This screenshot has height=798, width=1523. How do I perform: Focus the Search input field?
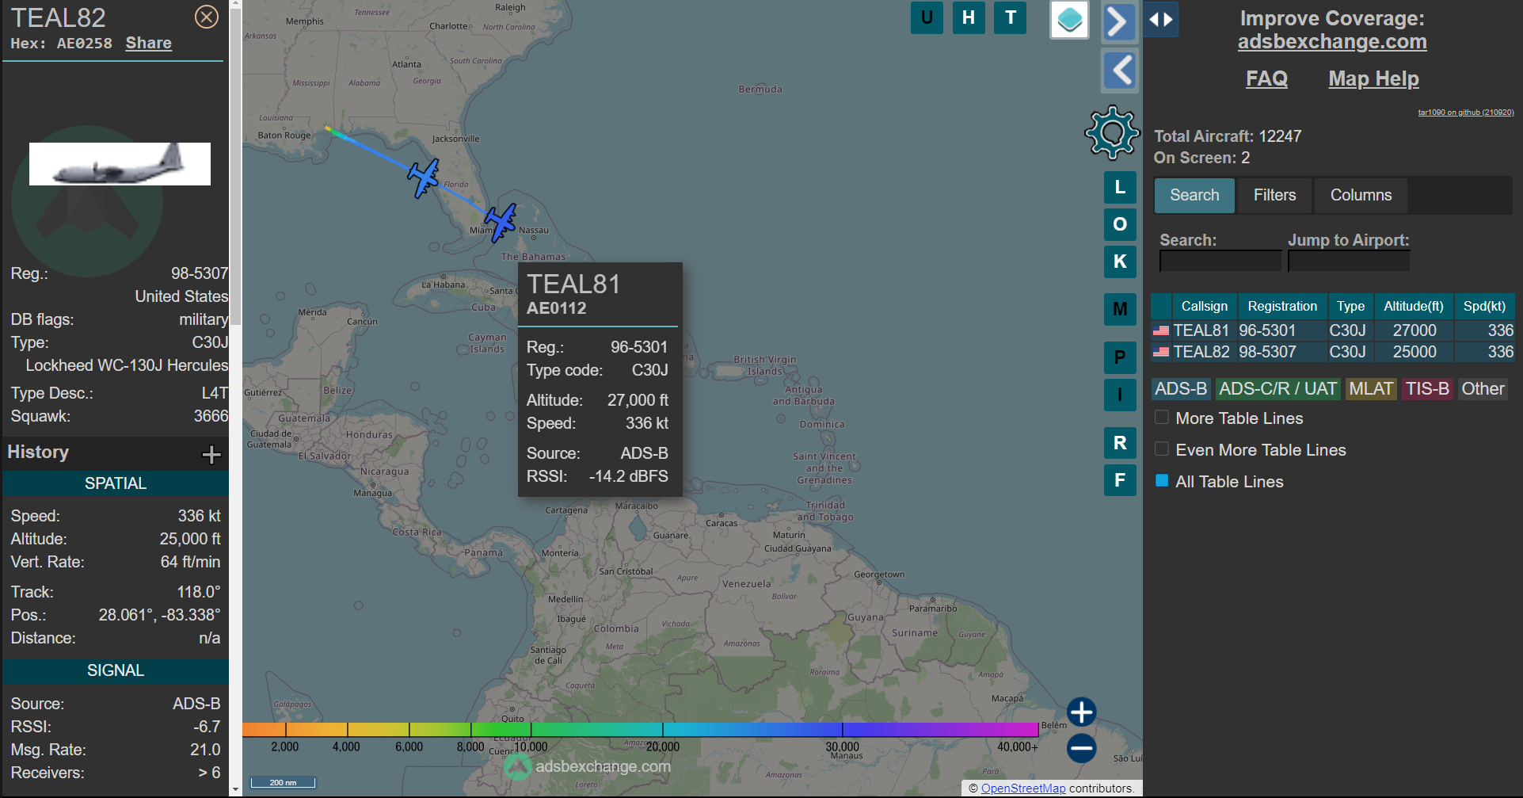(x=1220, y=261)
